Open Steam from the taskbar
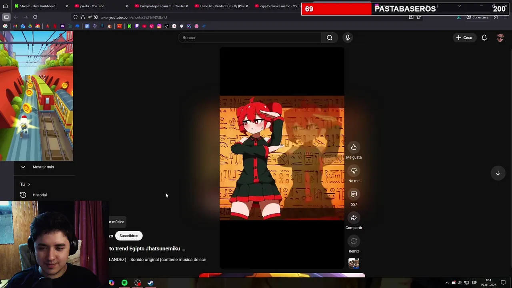 tap(150, 283)
